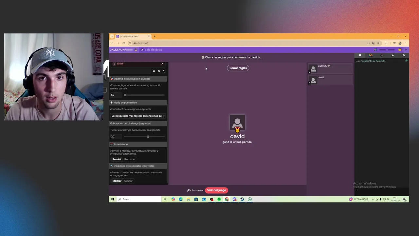Mute sound via speaker icon
The width and height of the screenshot is (419, 236).
(x=375, y=50)
